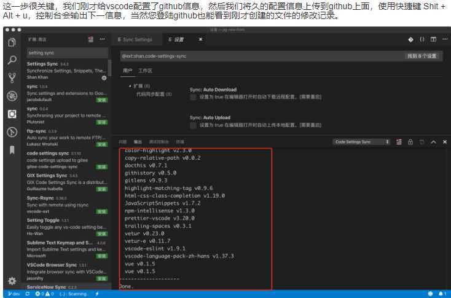Open the Manage gear at activity bar bottom
Screen dimensions: 451x298
coord(12,281)
